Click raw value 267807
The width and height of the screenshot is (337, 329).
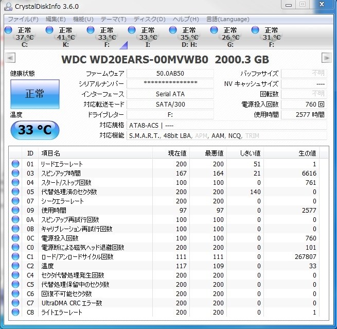[306, 257]
